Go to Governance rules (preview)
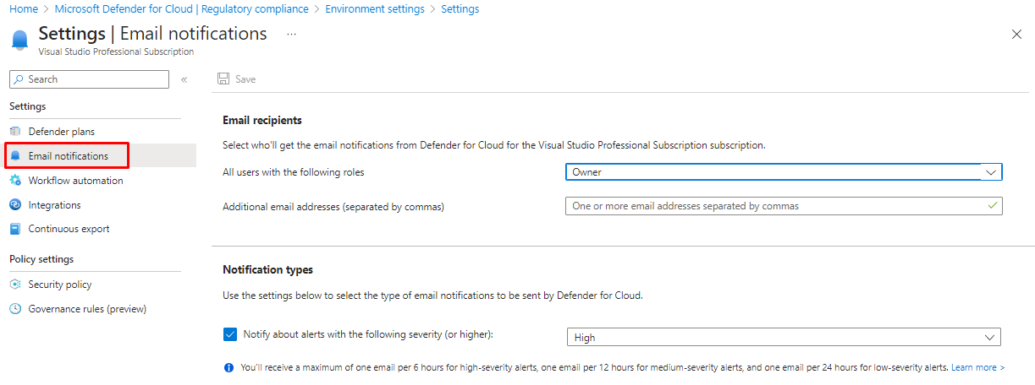 point(86,309)
